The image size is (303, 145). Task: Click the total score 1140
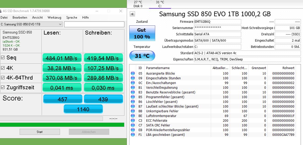[x=83, y=109]
